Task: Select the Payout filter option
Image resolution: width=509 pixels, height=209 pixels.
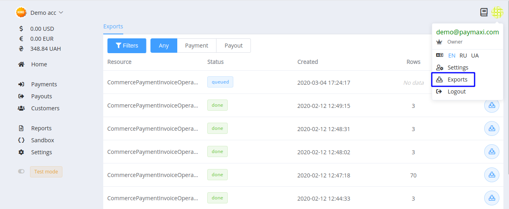Action: [x=233, y=46]
